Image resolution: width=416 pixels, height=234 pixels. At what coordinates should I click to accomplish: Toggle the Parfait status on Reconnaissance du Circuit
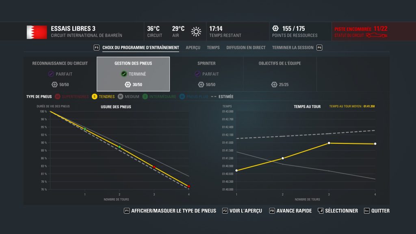[x=50, y=74]
